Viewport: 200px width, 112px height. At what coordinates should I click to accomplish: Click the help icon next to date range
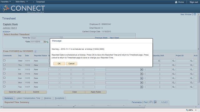[x=35, y=51]
